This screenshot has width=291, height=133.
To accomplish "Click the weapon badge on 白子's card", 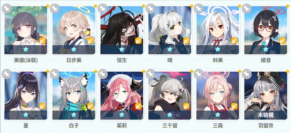I will (x=91, y=106).
